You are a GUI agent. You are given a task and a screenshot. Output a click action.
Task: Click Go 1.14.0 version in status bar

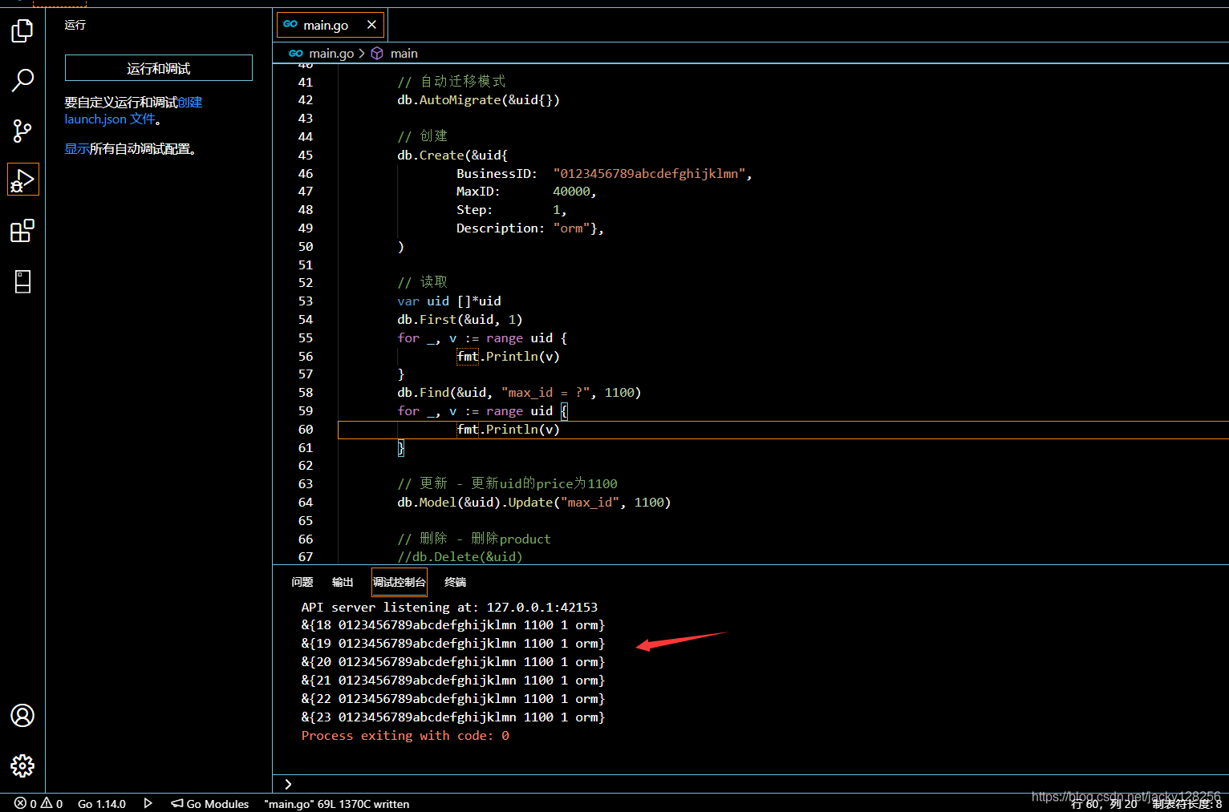(102, 803)
